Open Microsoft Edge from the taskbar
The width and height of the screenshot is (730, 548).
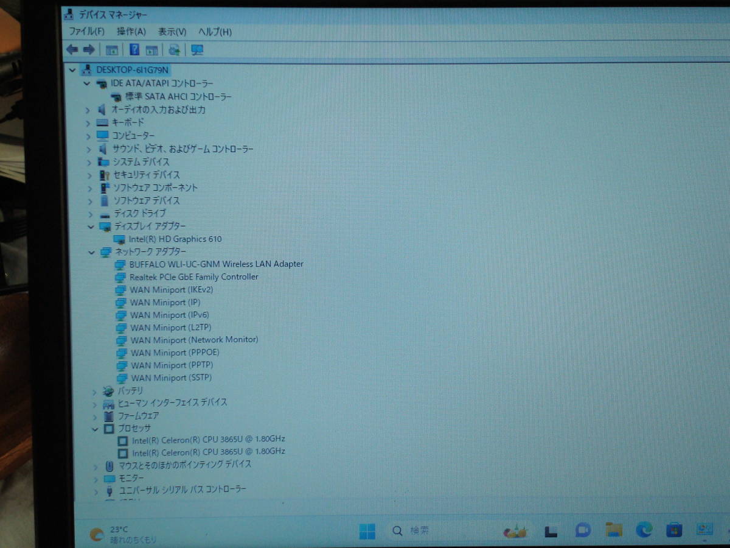(644, 530)
